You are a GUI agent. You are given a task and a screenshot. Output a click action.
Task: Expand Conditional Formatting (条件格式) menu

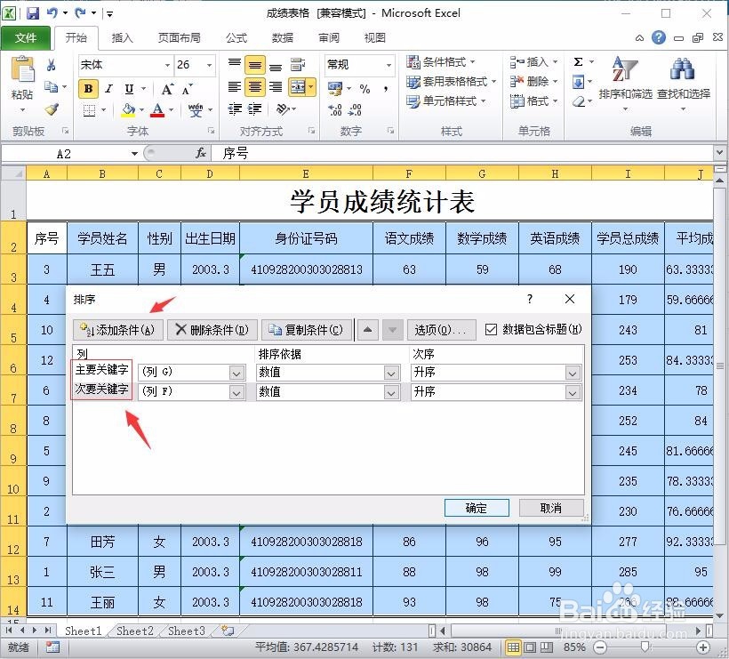441,62
